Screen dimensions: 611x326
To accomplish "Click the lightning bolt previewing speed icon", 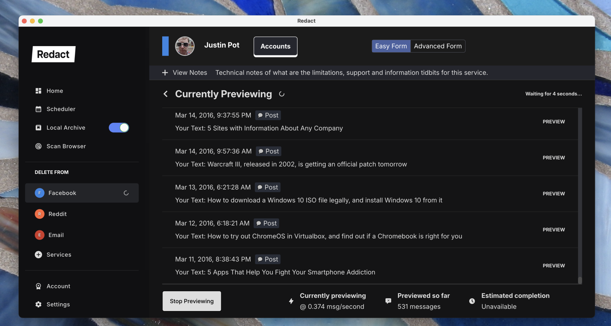I will (291, 301).
